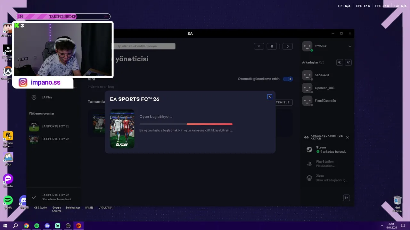
Task: Click the FC 26 cover art in dialog
Action: click(x=122, y=129)
